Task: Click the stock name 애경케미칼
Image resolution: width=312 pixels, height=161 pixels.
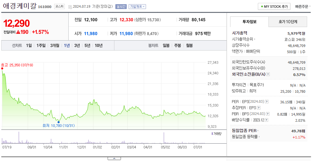Action: [x=19, y=6]
